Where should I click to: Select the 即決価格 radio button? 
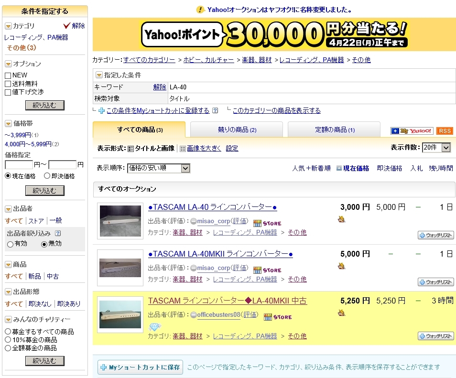(x=47, y=176)
